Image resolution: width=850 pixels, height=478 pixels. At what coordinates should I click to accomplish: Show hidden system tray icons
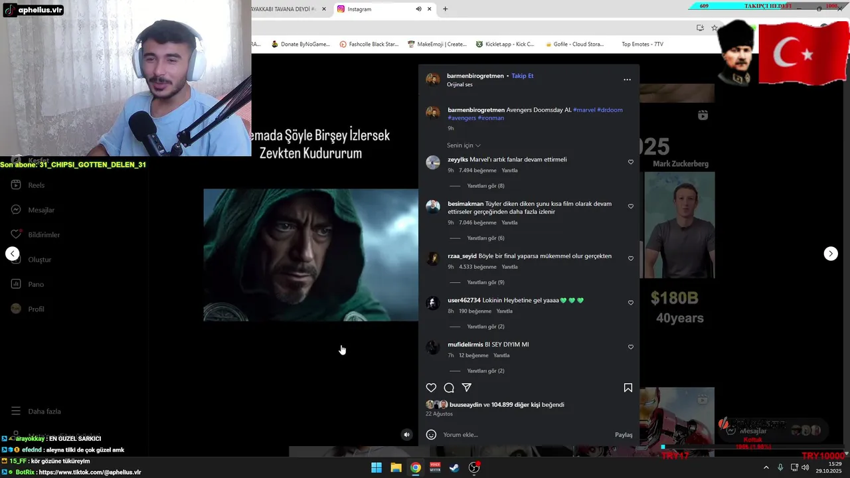coord(766,467)
